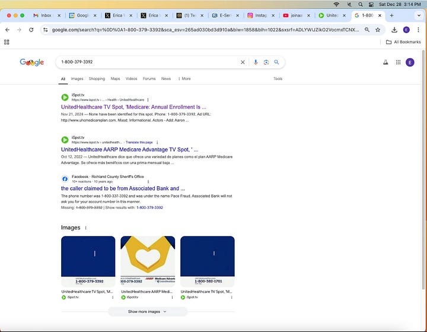Open UnitedHealthcare TV Spot Medicare Annual Enrollment result
The image size is (427, 332).
tap(133, 107)
